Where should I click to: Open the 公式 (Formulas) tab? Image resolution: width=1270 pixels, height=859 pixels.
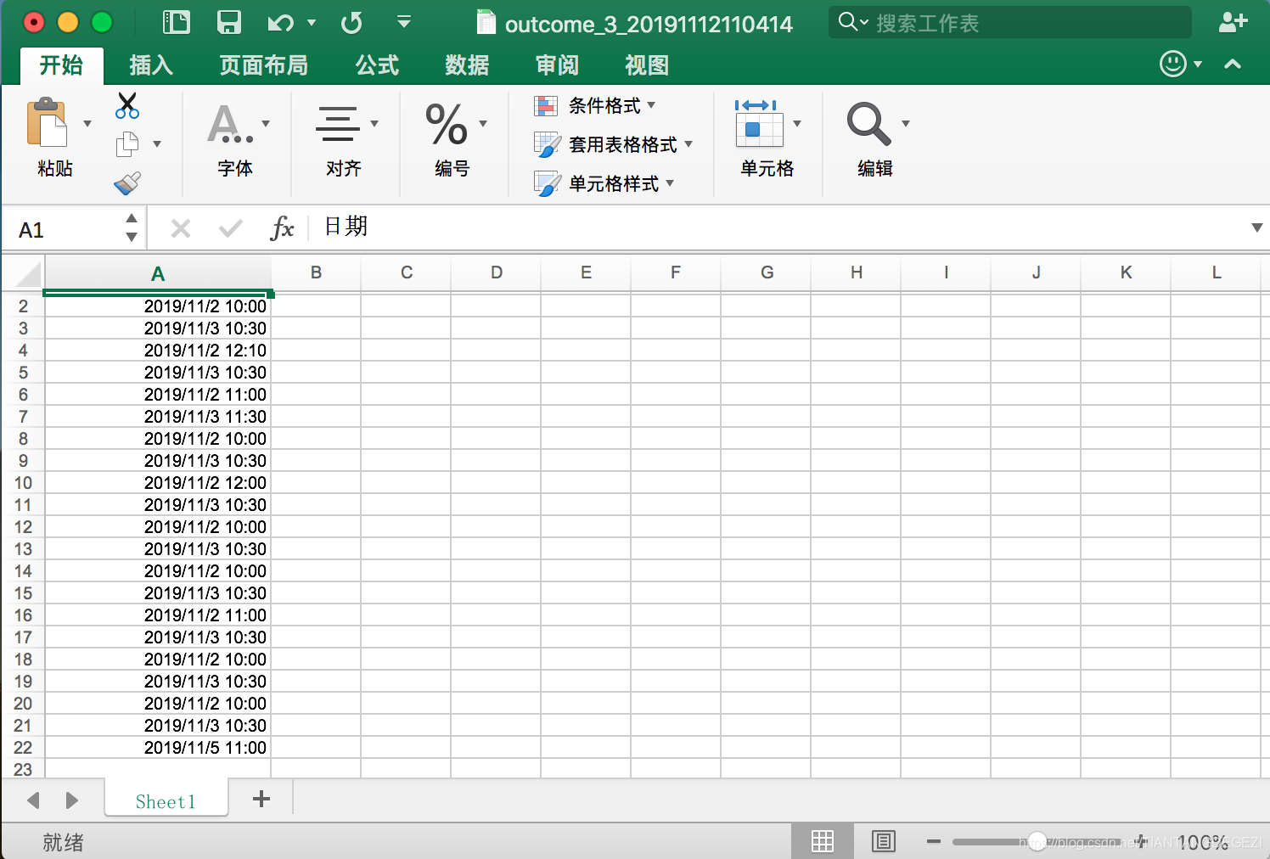click(377, 65)
